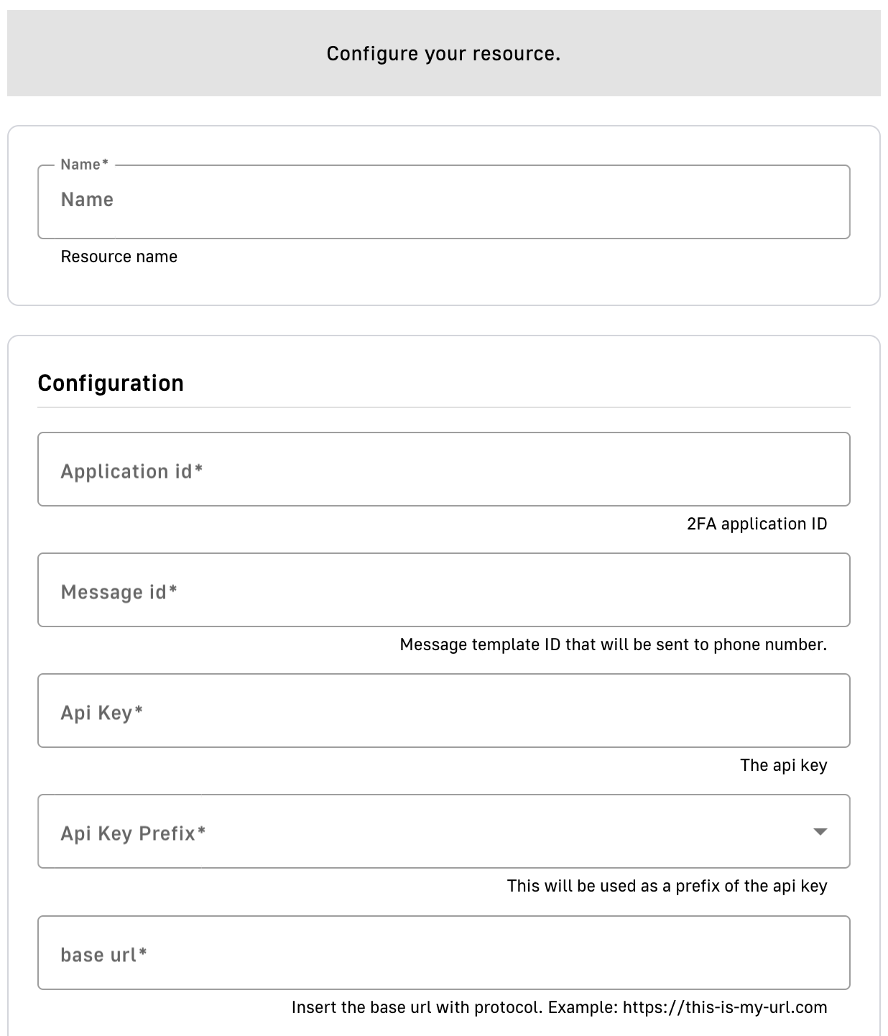
Task: Click the example URL https://this-is-my-url.com text
Action: (x=724, y=1008)
